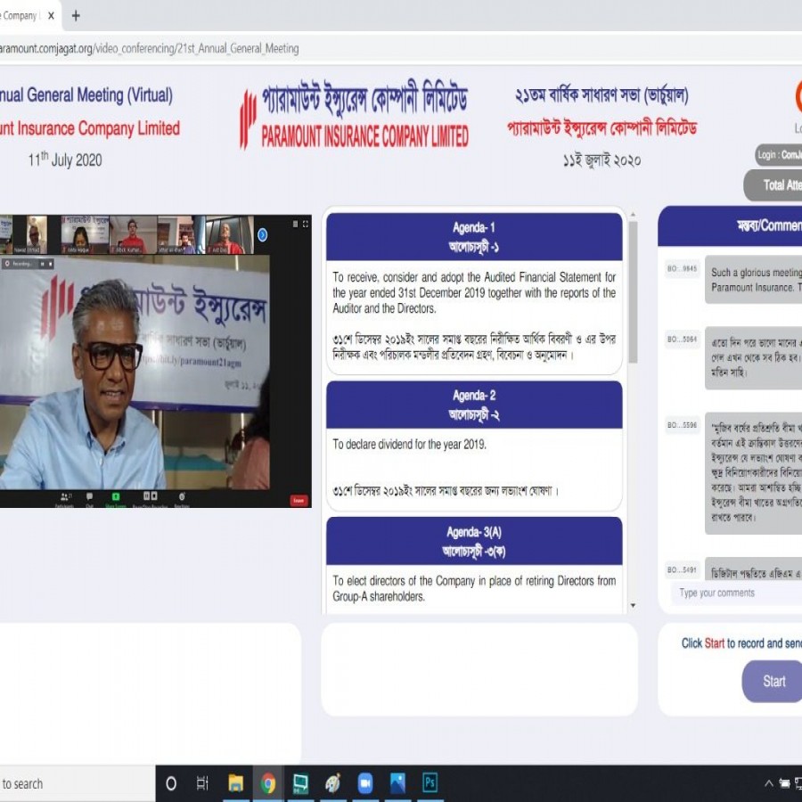Click the agenda list scroll-up arrow
Viewport: 802px width, 802px height.
[634, 214]
